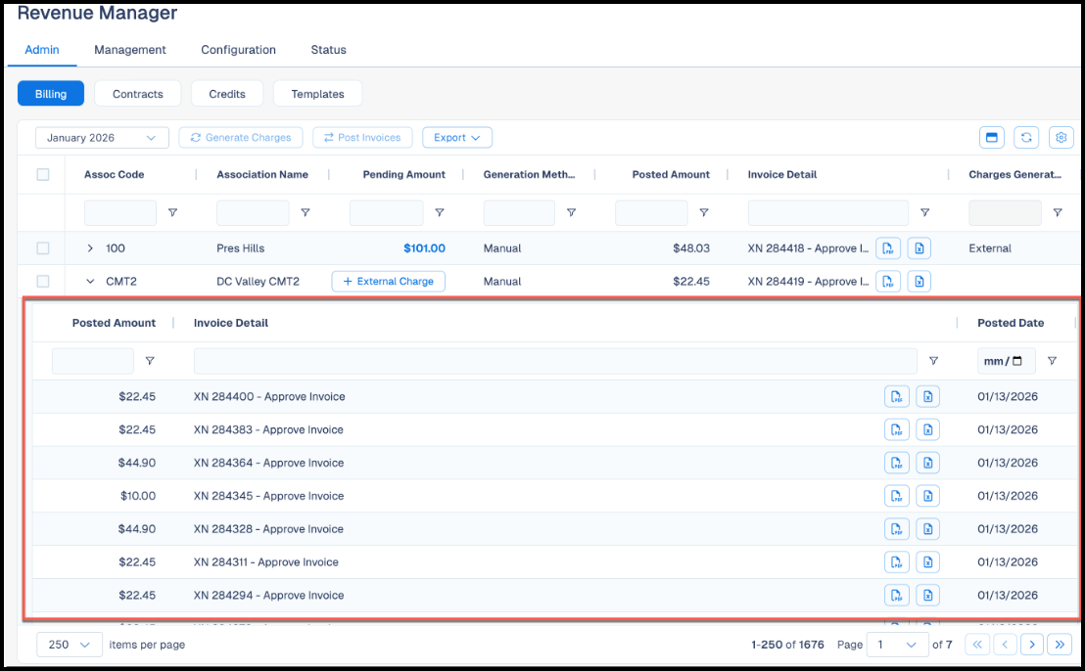The height and width of the screenshot is (671, 1085).
Task: Open the items per page dropdown
Action: 70,645
